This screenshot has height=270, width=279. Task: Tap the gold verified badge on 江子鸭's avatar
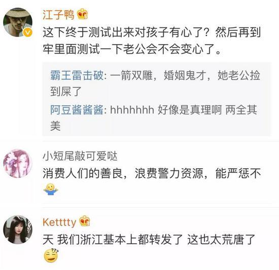point(28,33)
